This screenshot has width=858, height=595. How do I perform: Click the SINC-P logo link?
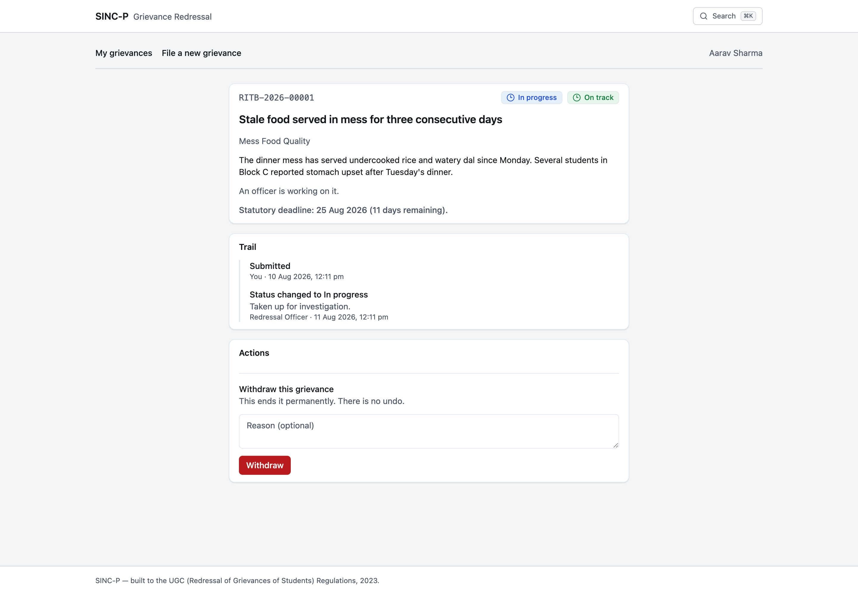[112, 16]
